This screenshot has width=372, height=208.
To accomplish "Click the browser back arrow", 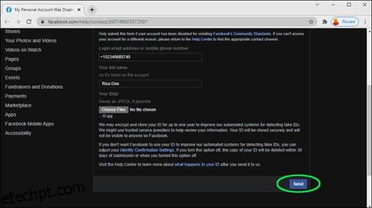I will click(7, 22).
